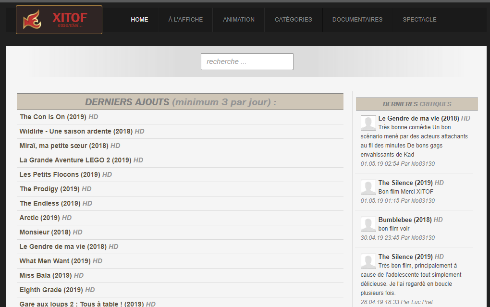Expand the CATÉGORIES menu

click(x=294, y=19)
